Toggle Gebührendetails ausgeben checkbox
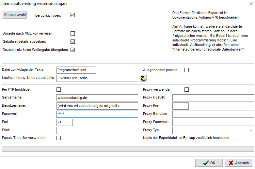This screenshot has height=169, width=255. tap(73, 42)
